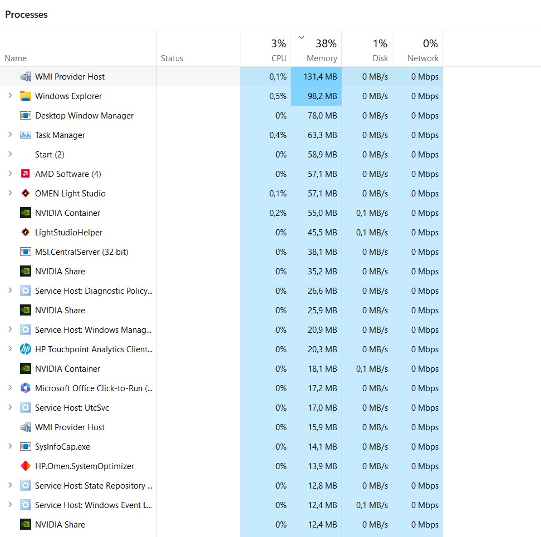Click the HP Touchpoint Analytics icon

pos(25,349)
